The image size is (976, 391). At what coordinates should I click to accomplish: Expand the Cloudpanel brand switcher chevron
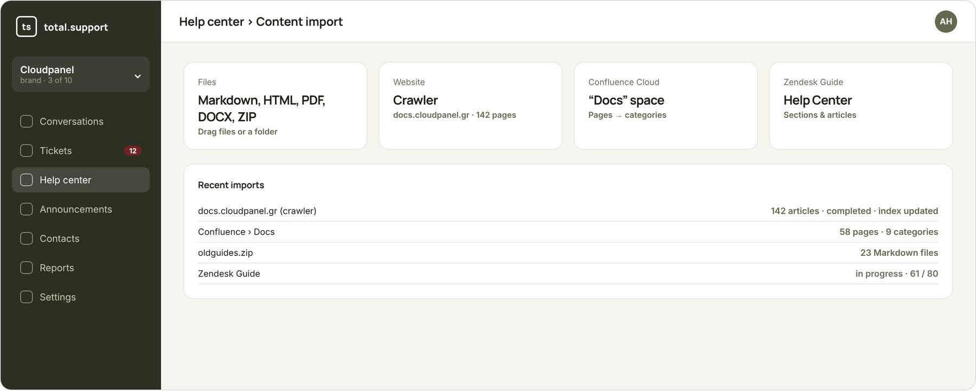pos(138,76)
